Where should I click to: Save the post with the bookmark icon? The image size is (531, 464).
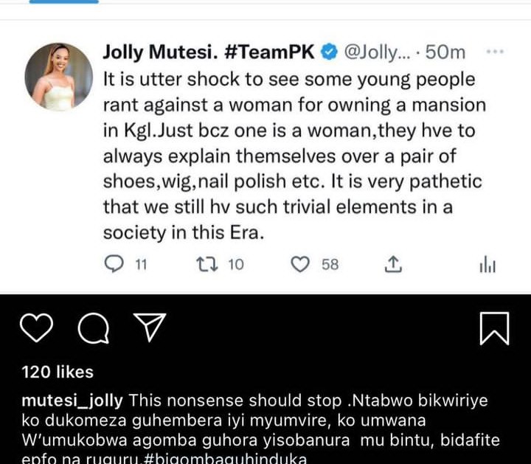494,329
